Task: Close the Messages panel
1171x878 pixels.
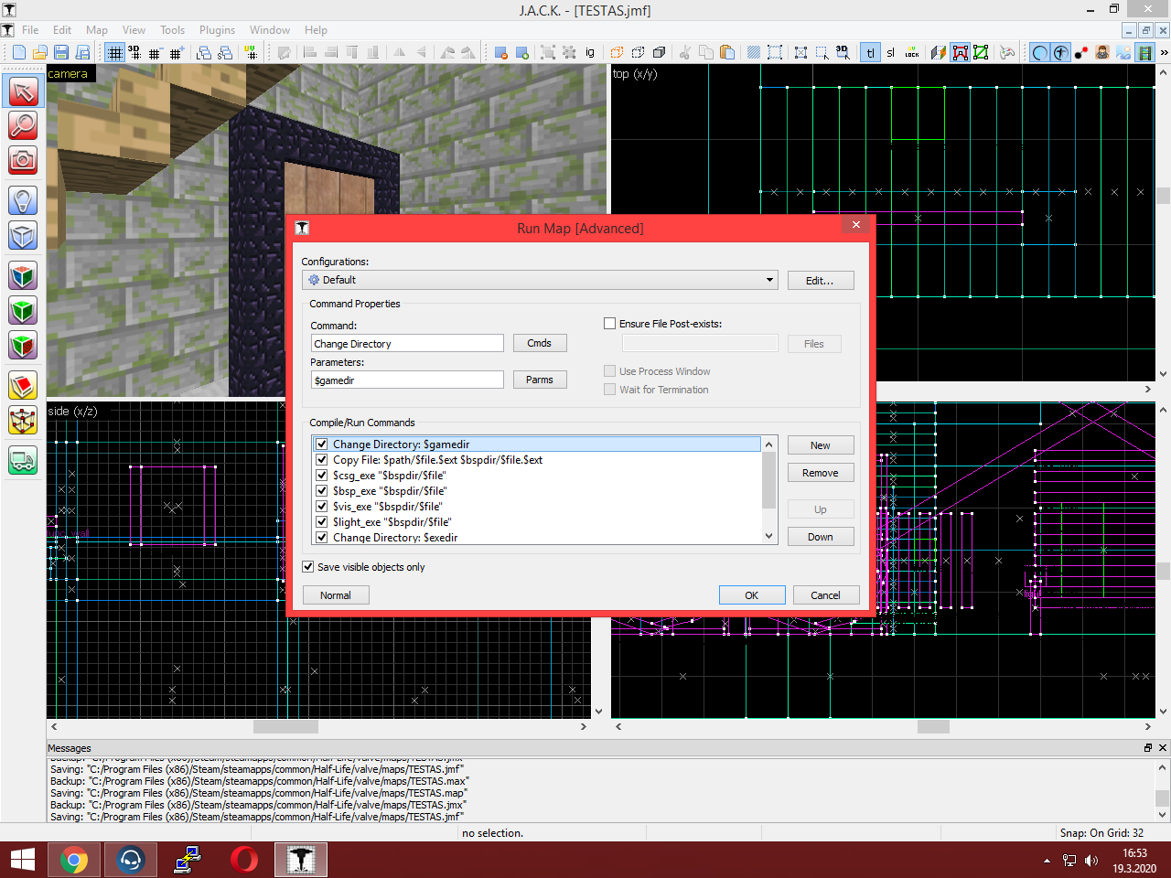Action: (x=1163, y=748)
